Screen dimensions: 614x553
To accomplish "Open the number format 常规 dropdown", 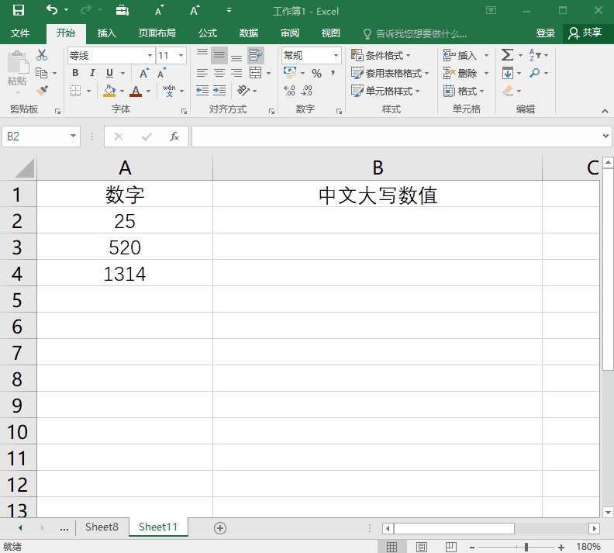I will 336,56.
